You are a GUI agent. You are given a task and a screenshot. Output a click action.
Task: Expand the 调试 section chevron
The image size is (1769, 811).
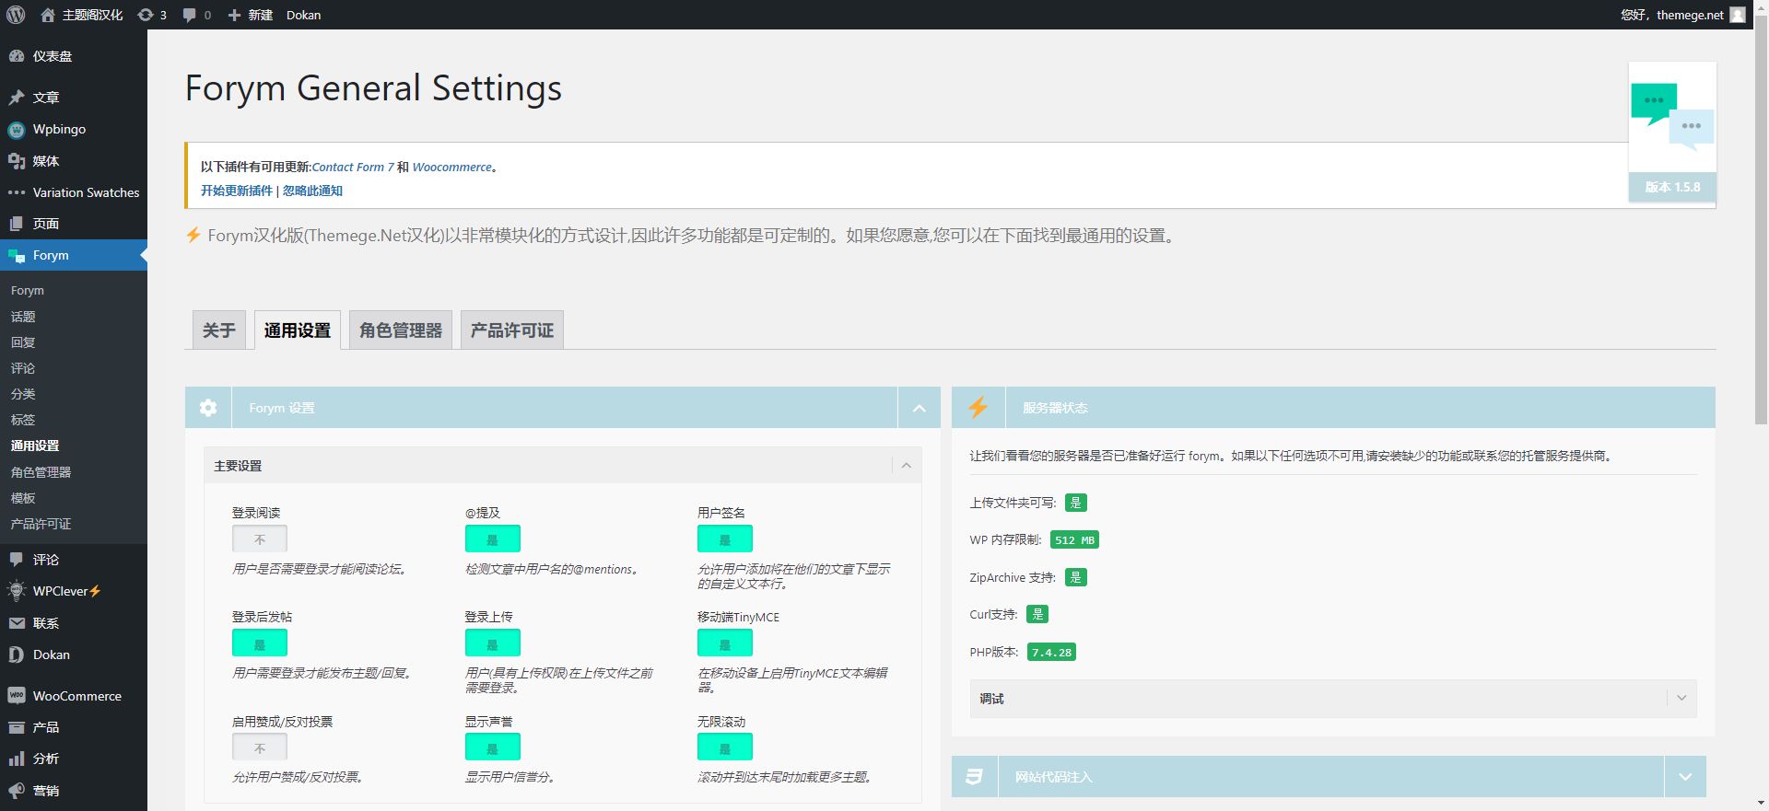(1681, 699)
